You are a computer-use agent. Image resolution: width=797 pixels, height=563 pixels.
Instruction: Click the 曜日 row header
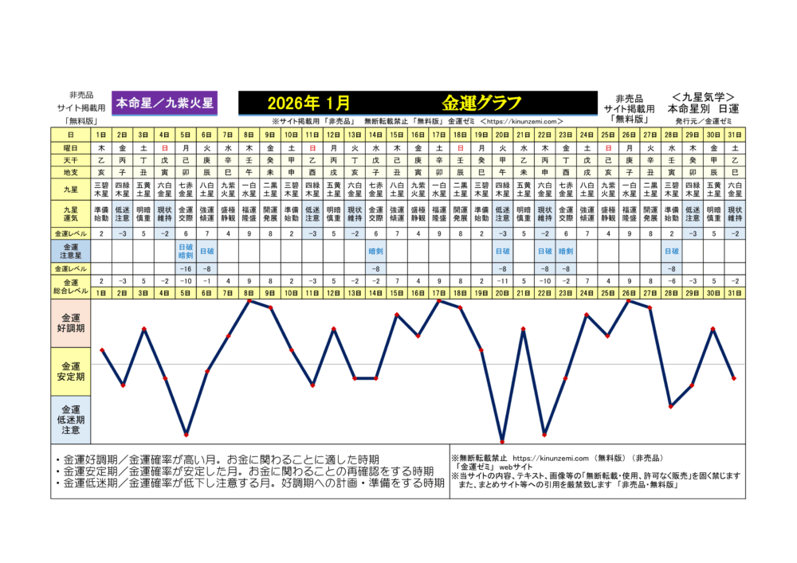pos(71,148)
